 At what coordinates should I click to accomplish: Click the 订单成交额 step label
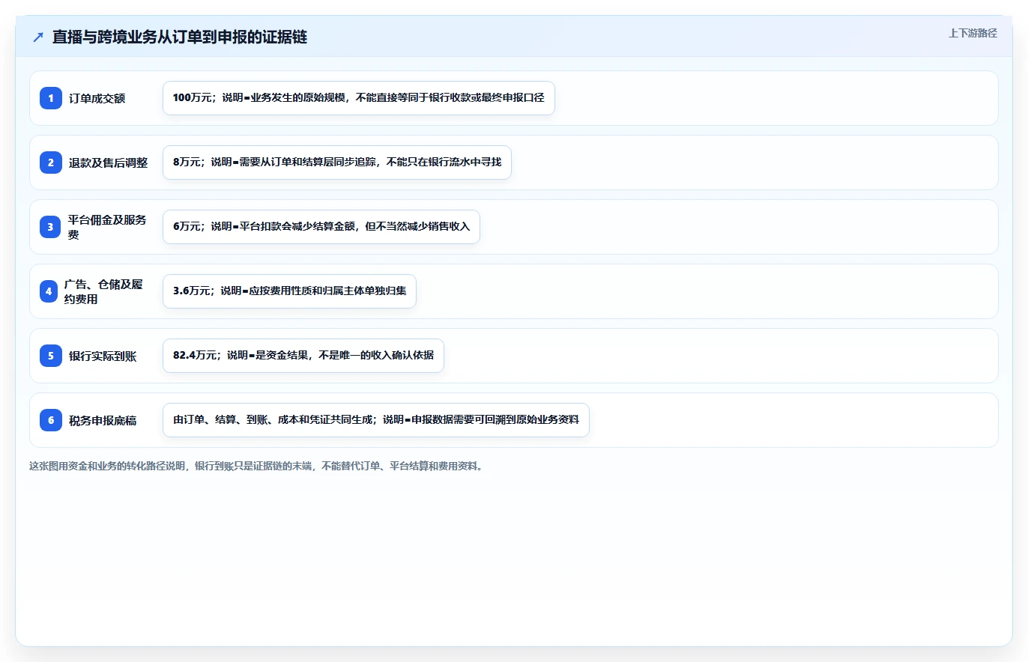click(97, 98)
